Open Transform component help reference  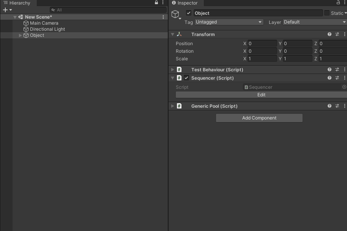point(330,34)
